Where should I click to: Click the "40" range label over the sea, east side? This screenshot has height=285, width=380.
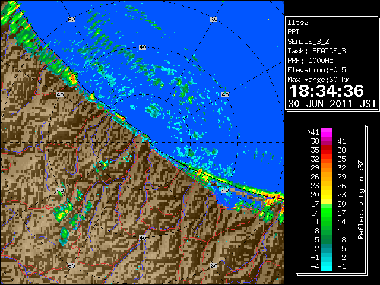click(x=225, y=94)
